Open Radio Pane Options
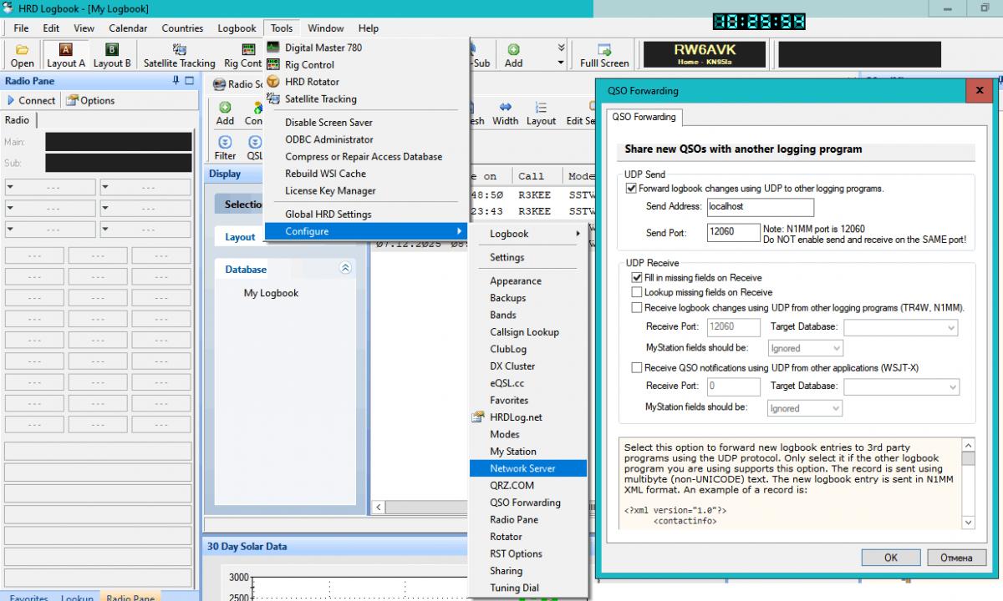The height and width of the screenshot is (601, 1003). pyautogui.click(x=90, y=100)
